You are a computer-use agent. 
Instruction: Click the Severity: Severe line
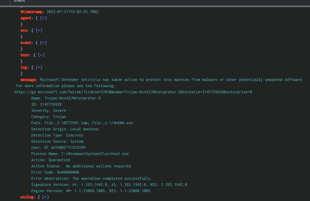48,111
